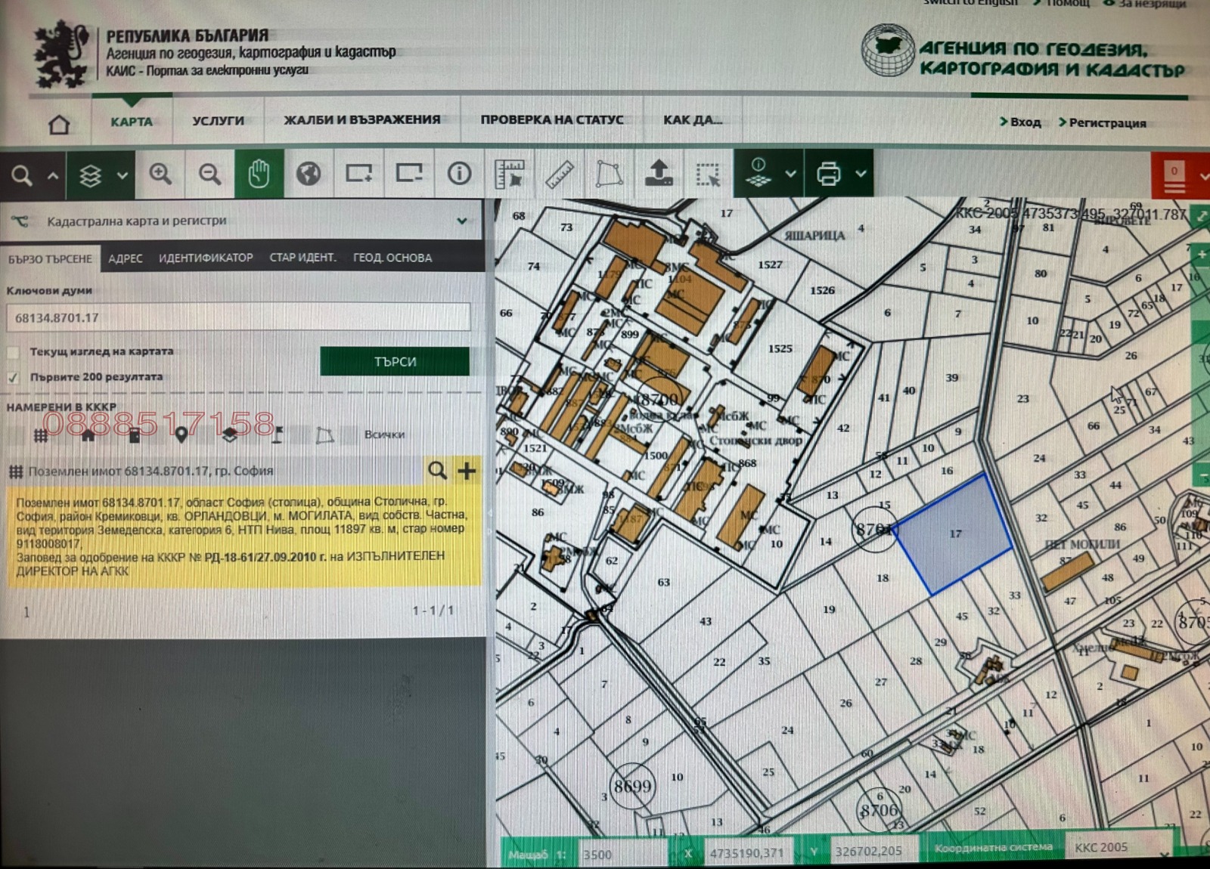The image size is (1210, 869).
Task: Switch to the 'АДРЕС' search tab
Action: pyautogui.click(x=125, y=258)
